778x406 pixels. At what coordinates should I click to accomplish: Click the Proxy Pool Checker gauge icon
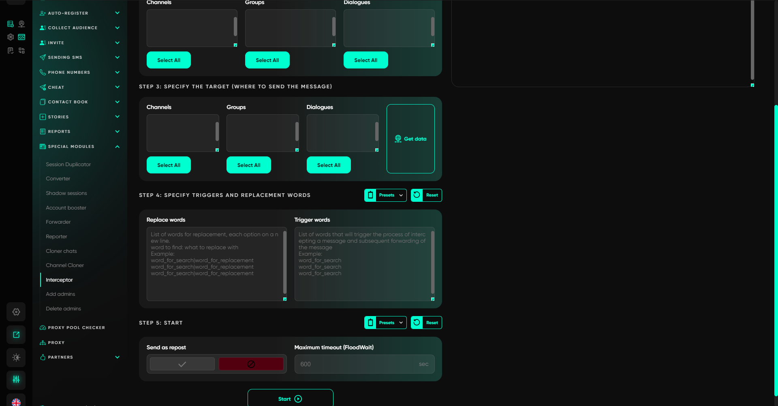point(43,328)
